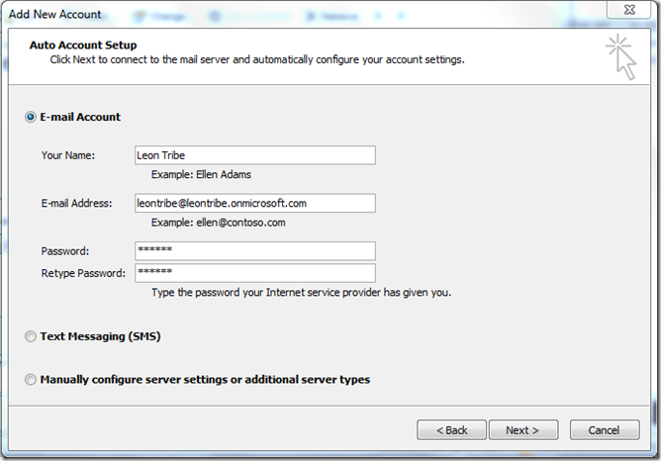This screenshot has height=461, width=661.
Task: Focus the Password input field
Action: 255,250
